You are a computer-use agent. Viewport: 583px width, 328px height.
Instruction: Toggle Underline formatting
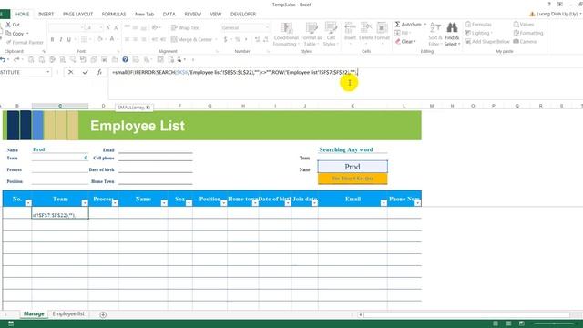coord(69,39)
